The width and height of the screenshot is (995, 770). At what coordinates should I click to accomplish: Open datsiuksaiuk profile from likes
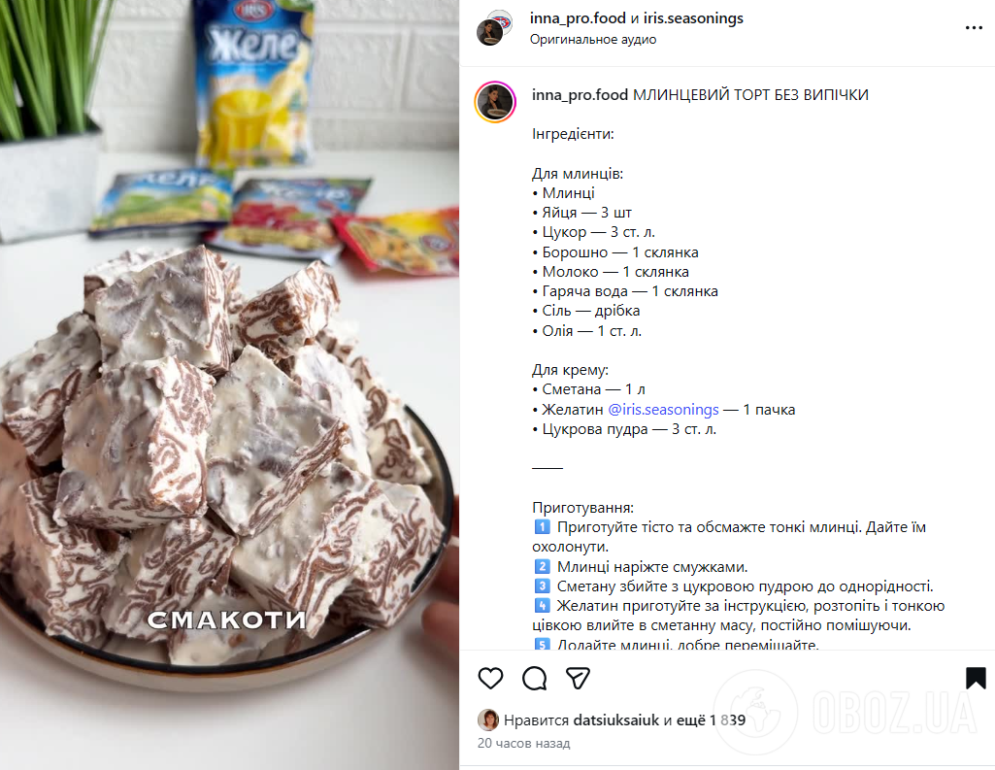[616, 720]
